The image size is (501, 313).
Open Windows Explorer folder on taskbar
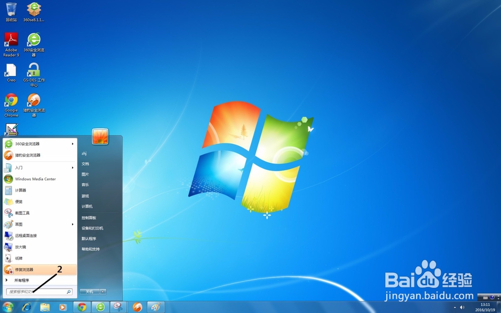pos(45,307)
